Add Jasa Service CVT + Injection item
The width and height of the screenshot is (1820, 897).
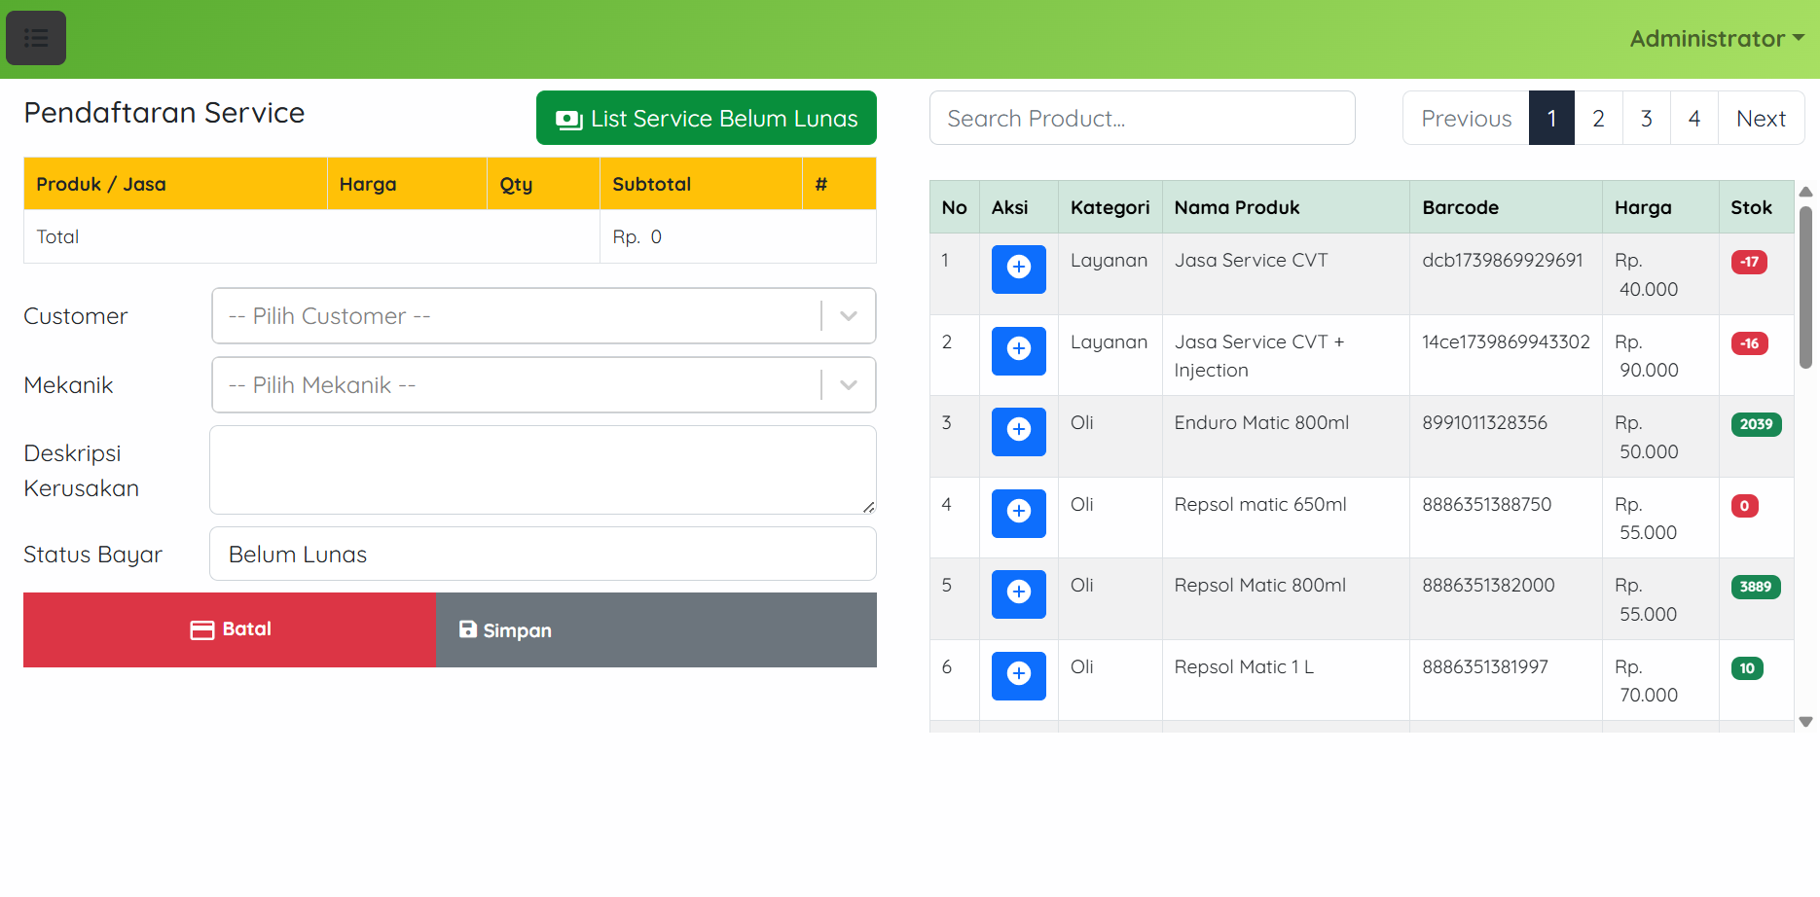tap(1018, 350)
